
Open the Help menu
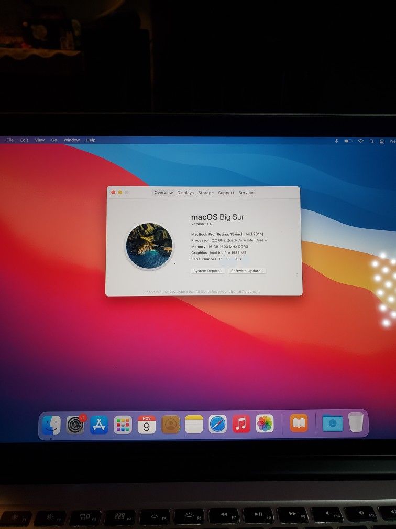coord(91,140)
